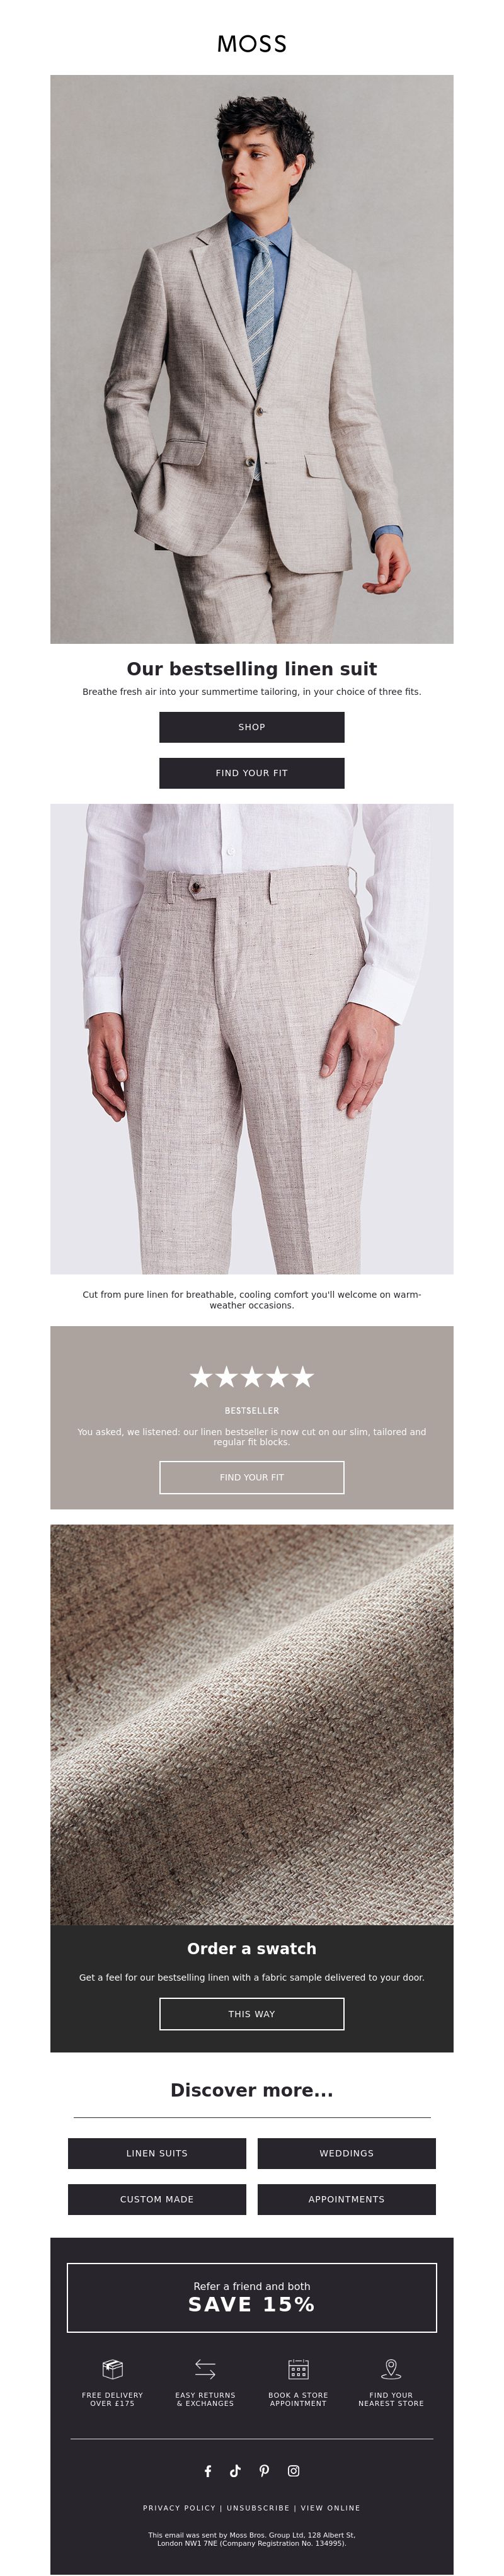Click the Facebook icon in footer
504x2576 pixels.
pos(208,2471)
